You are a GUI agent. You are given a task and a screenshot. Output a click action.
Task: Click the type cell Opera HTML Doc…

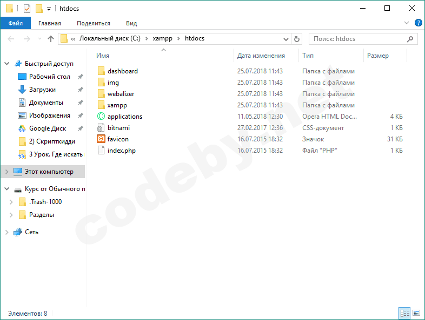(330, 117)
